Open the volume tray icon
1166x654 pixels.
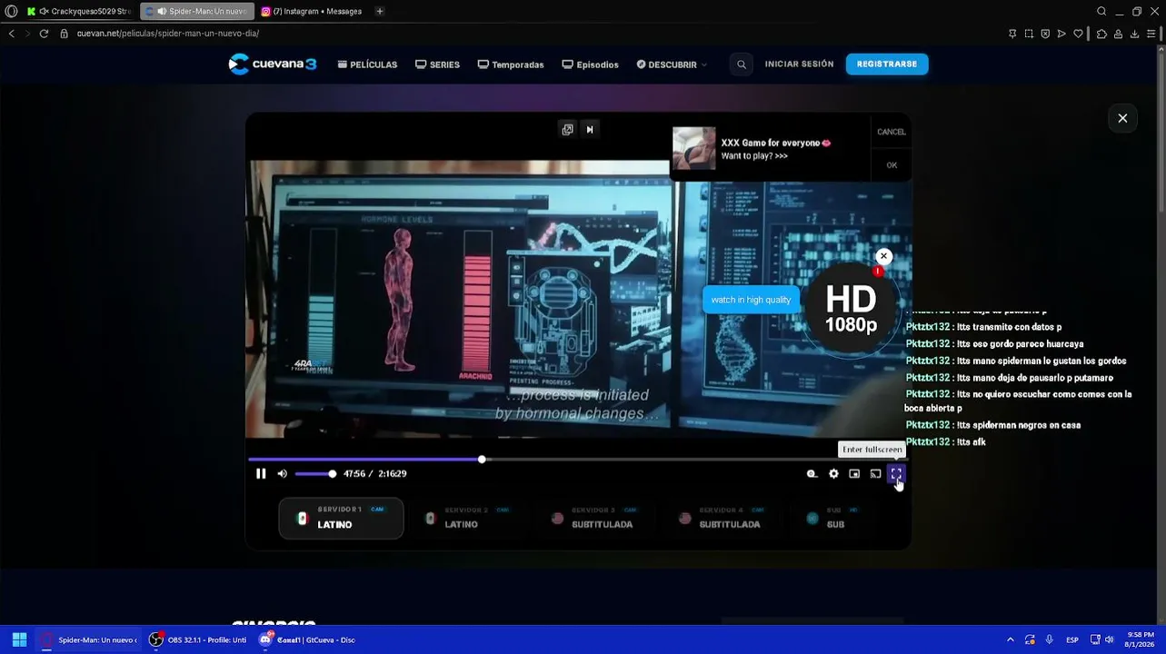pyautogui.click(x=1110, y=639)
